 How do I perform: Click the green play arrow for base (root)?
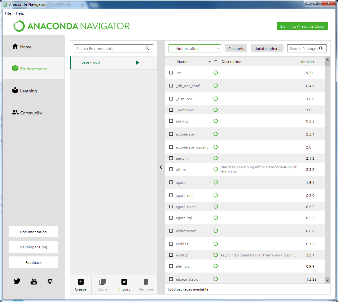pyautogui.click(x=138, y=63)
